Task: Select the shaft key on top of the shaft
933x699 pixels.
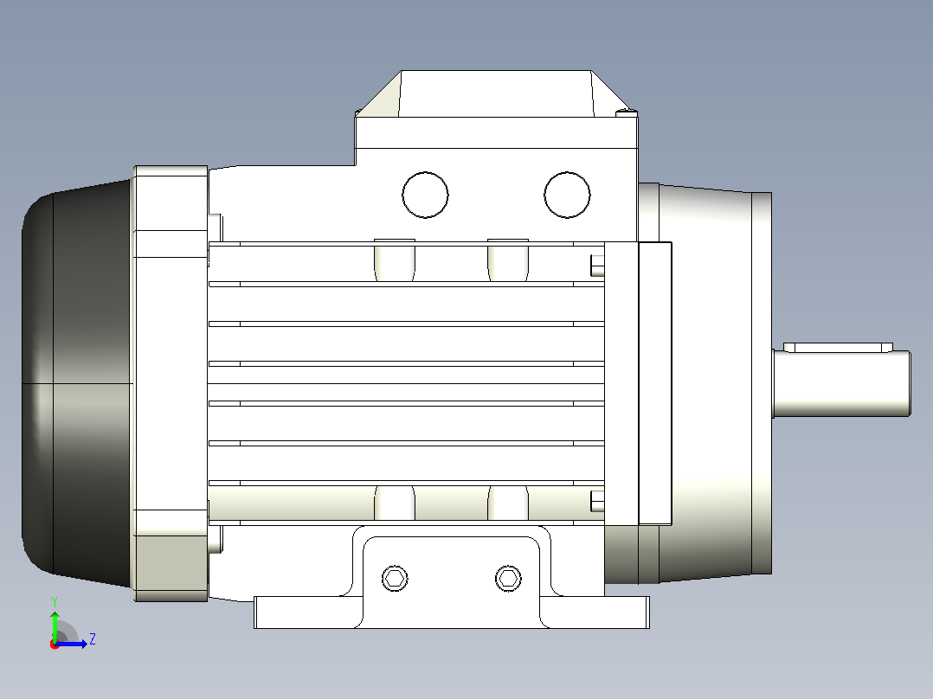Action: point(838,347)
